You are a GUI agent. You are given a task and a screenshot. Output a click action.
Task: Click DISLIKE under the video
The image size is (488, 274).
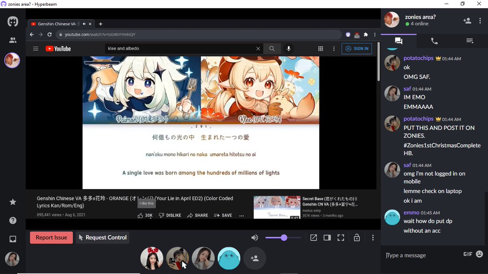pos(170,216)
